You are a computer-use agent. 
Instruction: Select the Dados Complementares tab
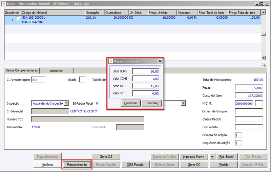click(x=22, y=70)
